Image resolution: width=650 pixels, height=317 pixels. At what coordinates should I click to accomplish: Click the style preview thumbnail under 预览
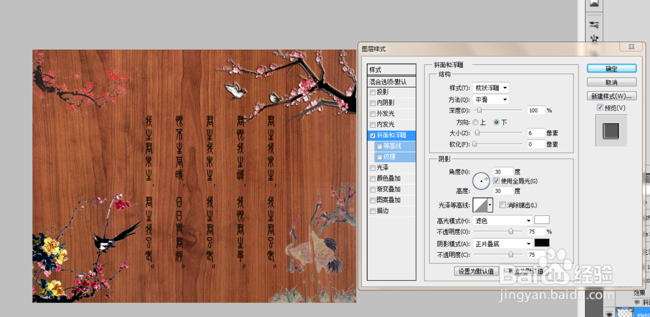(612, 130)
